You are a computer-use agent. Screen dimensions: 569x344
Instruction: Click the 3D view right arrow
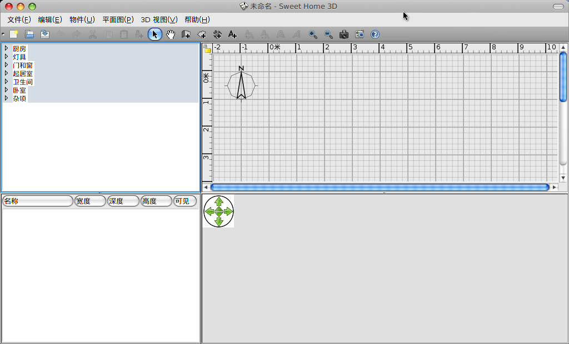click(228, 211)
